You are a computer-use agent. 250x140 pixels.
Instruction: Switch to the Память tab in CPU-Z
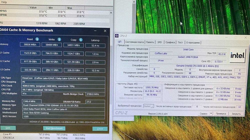coord(150,42)
